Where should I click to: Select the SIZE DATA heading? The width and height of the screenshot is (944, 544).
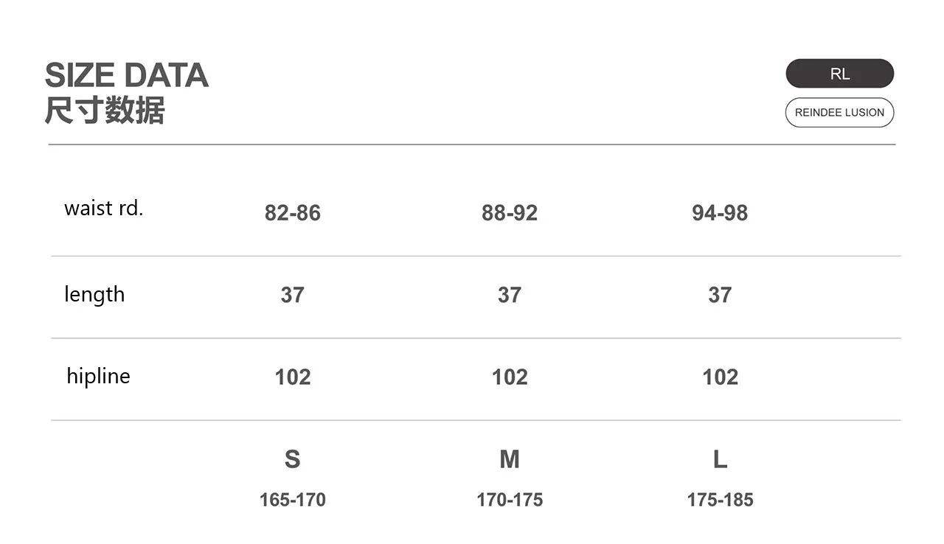pos(127,75)
